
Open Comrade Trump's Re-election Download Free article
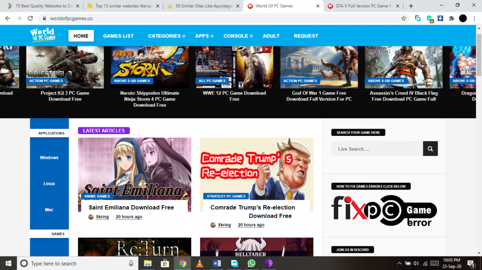(x=253, y=211)
